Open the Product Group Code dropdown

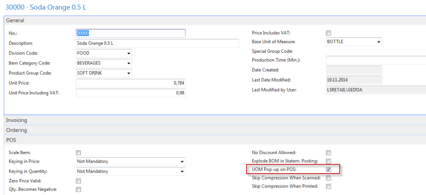[x=128, y=74]
